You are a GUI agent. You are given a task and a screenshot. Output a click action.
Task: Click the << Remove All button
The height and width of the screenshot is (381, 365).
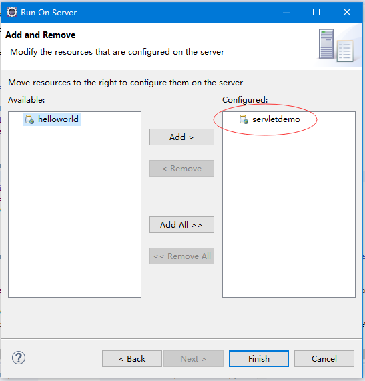pyautogui.click(x=181, y=256)
